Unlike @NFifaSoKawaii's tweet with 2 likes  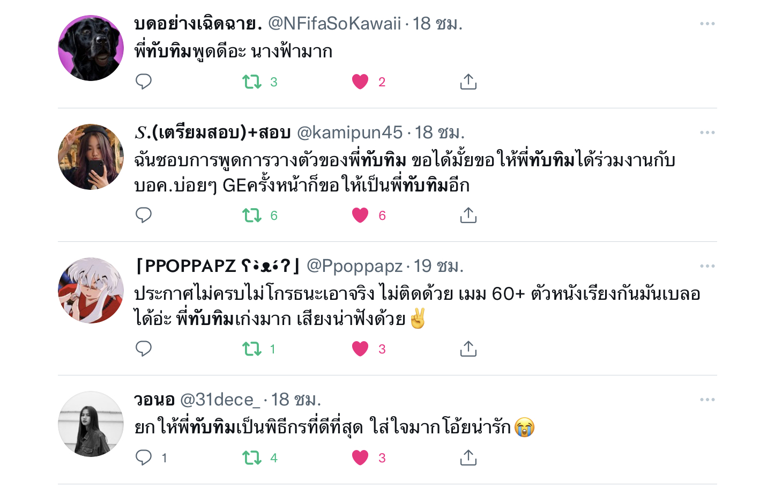click(360, 82)
